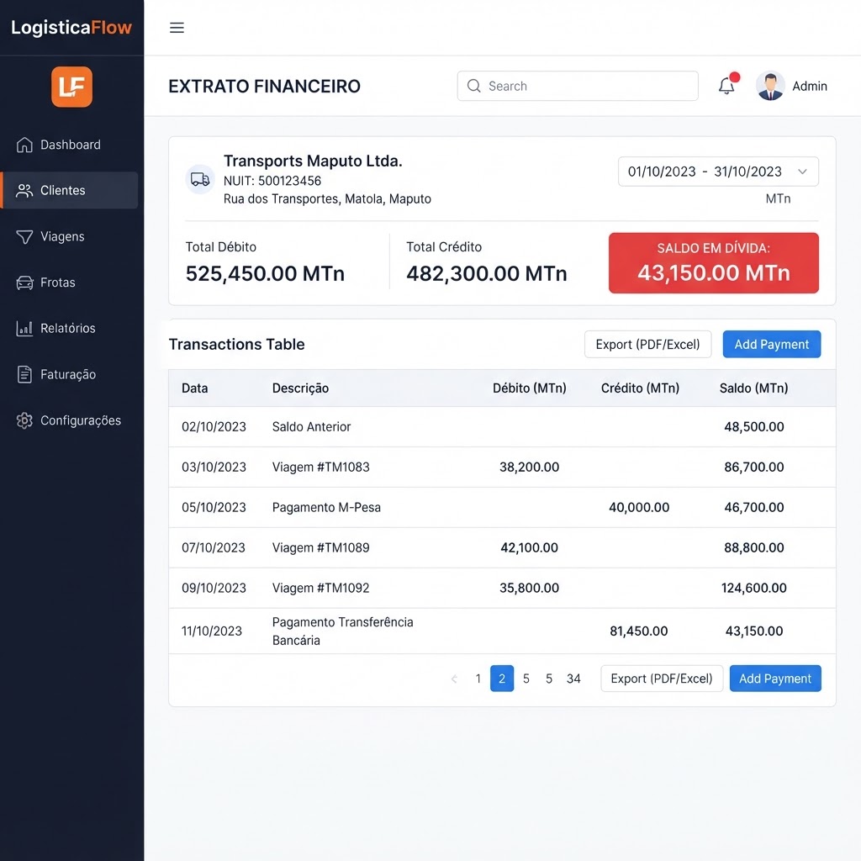The width and height of the screenshot is (861, 861).
Task: Expand the date range chevron arrow
Action: coord(802,172)
